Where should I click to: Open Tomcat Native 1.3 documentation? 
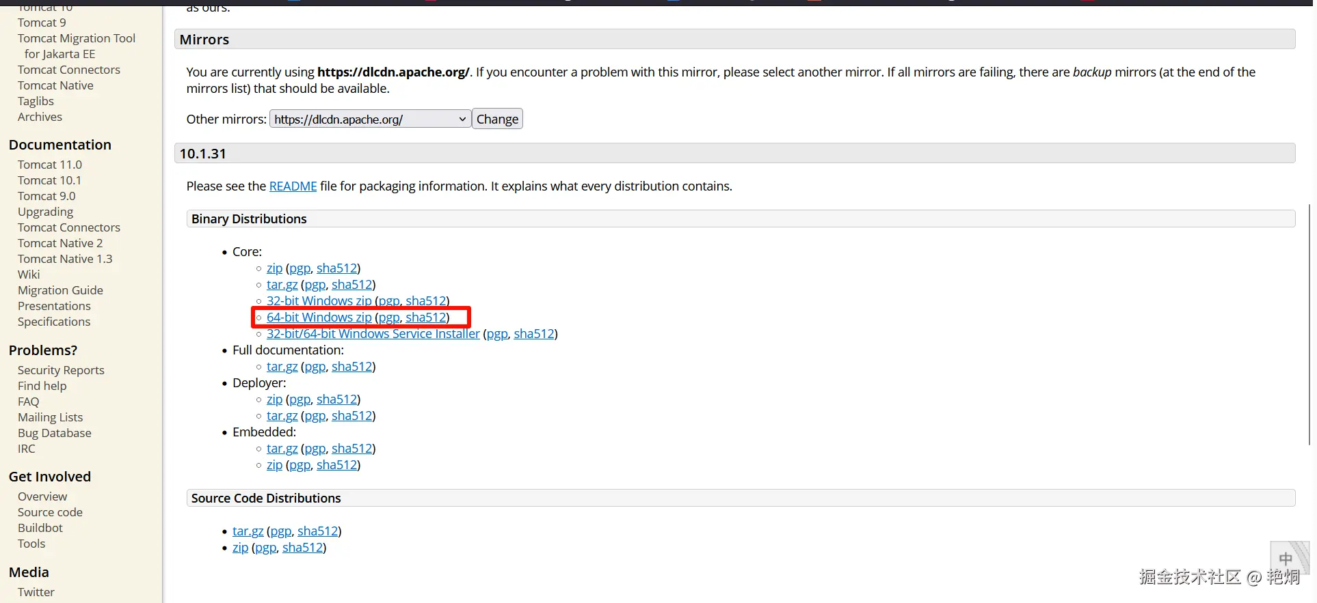pos(65,259)
